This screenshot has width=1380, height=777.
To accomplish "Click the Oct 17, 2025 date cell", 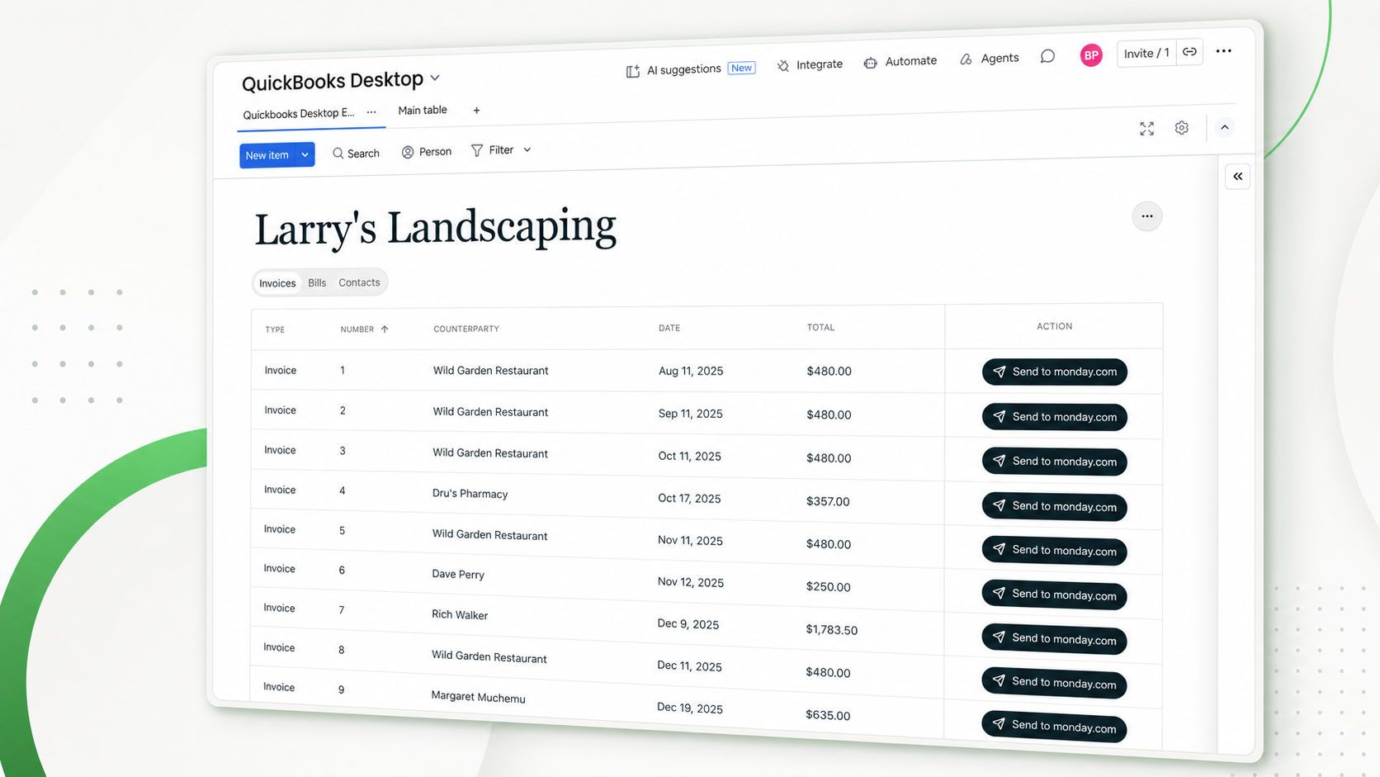I will [689, 499].
